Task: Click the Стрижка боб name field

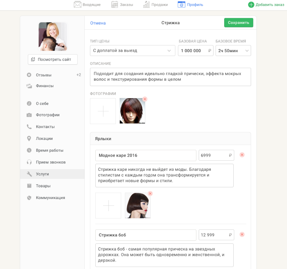Action: click(146, 235)
